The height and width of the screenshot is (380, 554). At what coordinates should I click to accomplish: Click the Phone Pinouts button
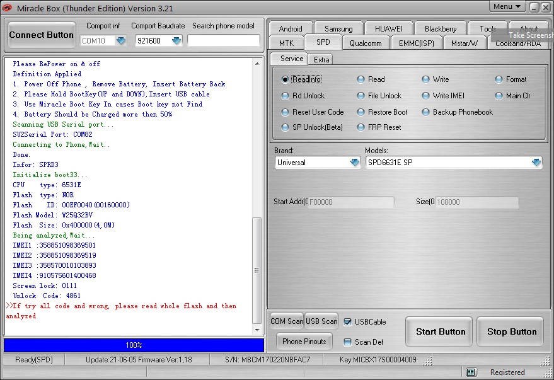[x=304, y=341]
